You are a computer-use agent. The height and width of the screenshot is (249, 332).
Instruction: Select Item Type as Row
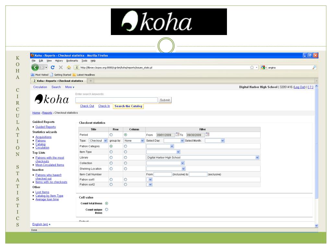point(111,152)
